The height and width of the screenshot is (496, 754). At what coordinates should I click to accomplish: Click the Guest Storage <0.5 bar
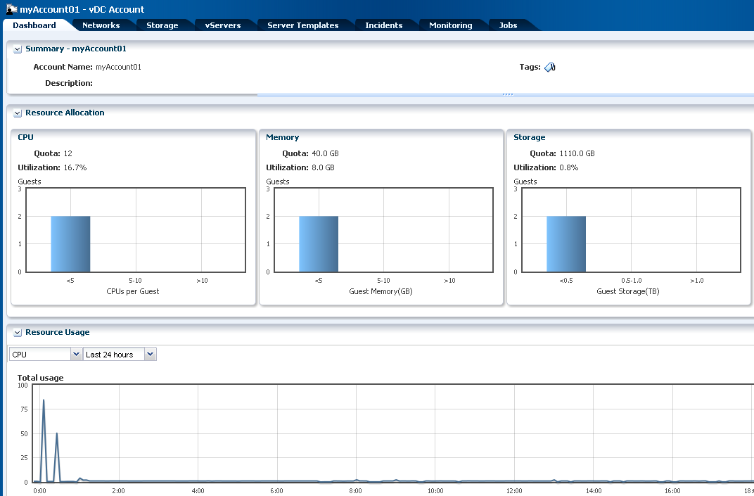pyautogui.click(x=566, y=244)
